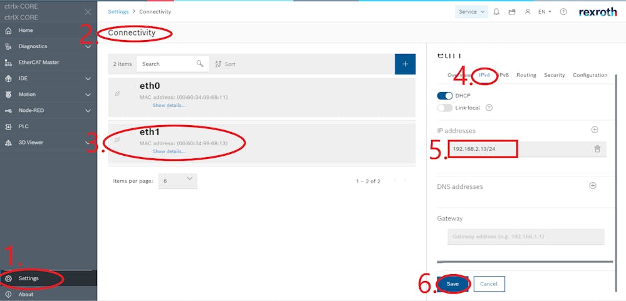The image size is (626, 301).
Task: Click the file manager icon in header
Action: (512, 12)
